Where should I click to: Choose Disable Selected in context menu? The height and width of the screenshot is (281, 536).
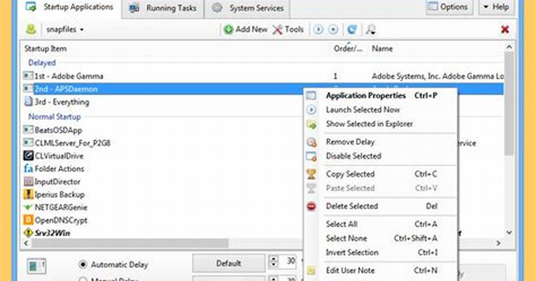381,156
